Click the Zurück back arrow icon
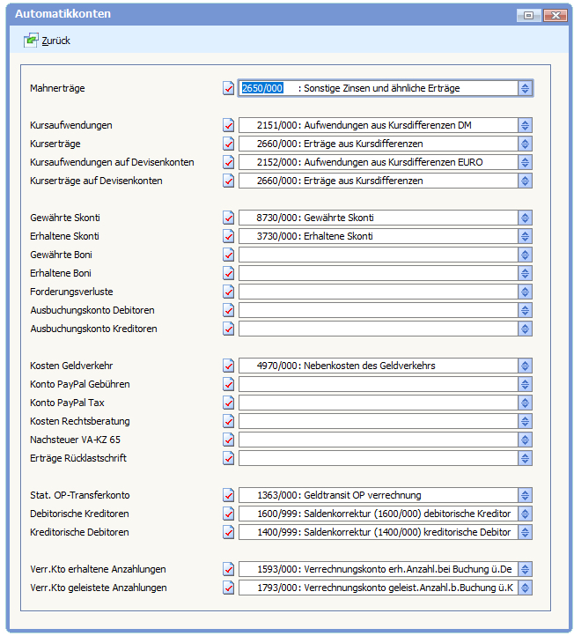574x636 pixels. pos(32,41)
